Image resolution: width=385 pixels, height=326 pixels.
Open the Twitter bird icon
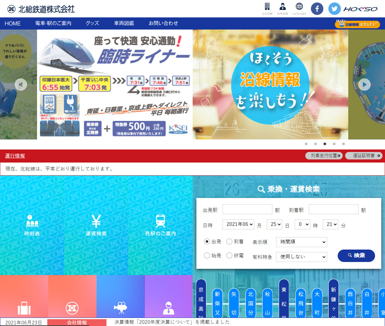[335, 9]
